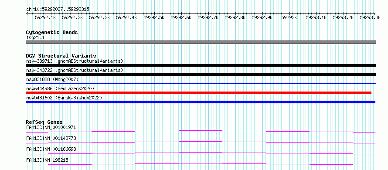Select the Cytogenetic Bands track title
The height and width of the screenshot is (170, 388).
point(52,32)
